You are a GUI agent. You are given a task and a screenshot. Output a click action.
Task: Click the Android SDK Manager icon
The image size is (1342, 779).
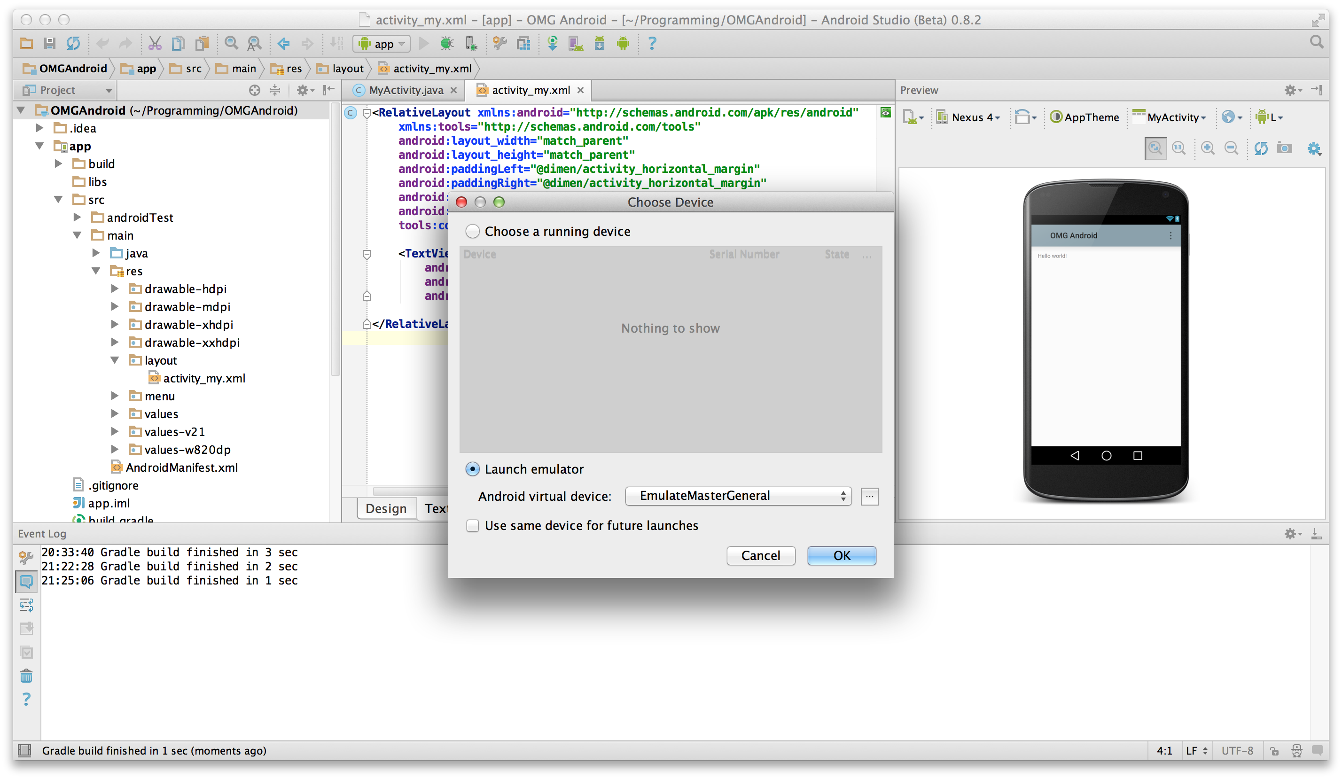click(601, 45)
